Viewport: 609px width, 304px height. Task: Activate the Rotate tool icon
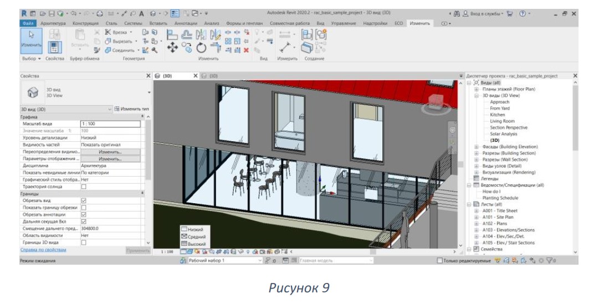coord(201,48)
